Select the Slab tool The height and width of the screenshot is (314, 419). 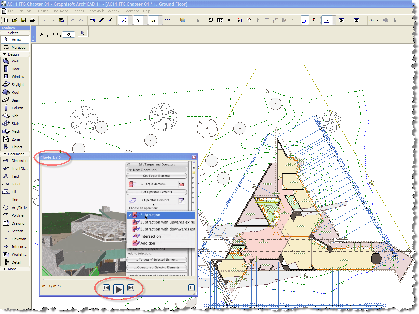pyautogui.click(x=15, y=116)
